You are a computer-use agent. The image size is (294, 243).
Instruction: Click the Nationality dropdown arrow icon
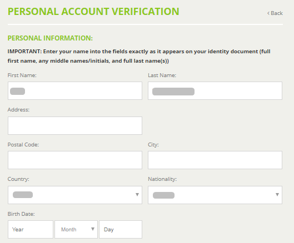coord(277,195)
